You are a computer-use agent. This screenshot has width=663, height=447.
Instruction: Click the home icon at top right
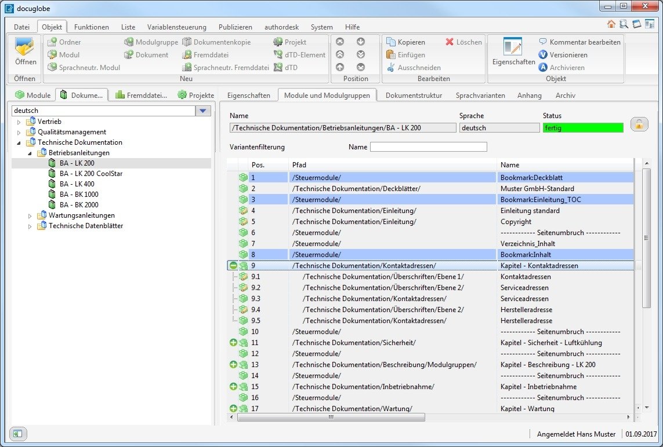(x=611, y=24)
